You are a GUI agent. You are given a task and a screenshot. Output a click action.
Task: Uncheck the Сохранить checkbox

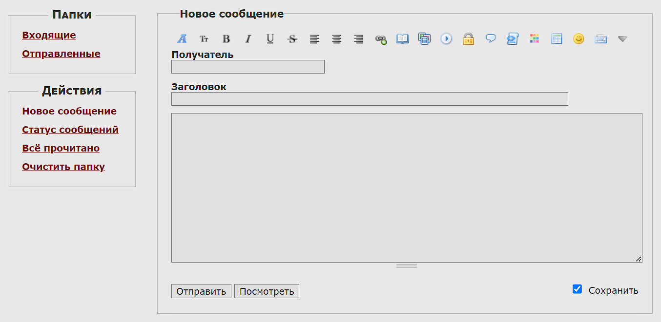[577, 289]
